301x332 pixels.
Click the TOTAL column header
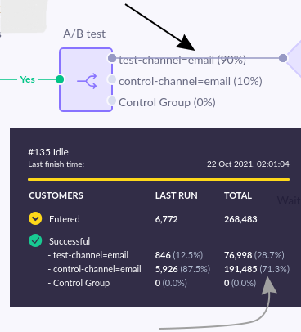click(x=238, y=195)
